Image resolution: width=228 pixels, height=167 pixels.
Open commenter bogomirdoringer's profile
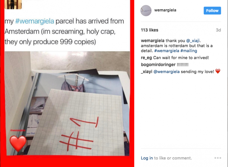[x=158, y=65]
